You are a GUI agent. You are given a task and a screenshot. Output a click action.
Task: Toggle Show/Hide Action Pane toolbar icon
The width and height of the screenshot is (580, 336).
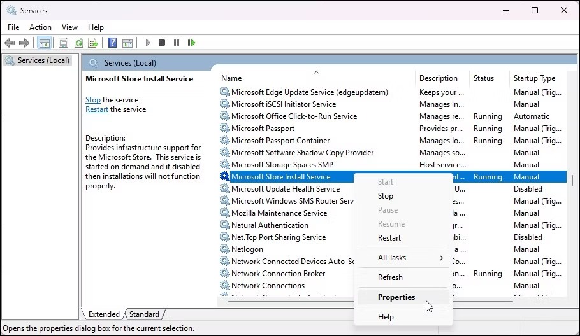pos(127,43)
